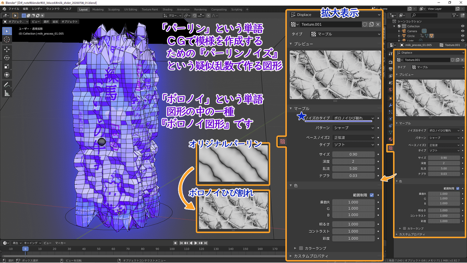This screenshot has height=263, width=467.
Task: Open the transform orientation dropdown
Action: point(172,15)
